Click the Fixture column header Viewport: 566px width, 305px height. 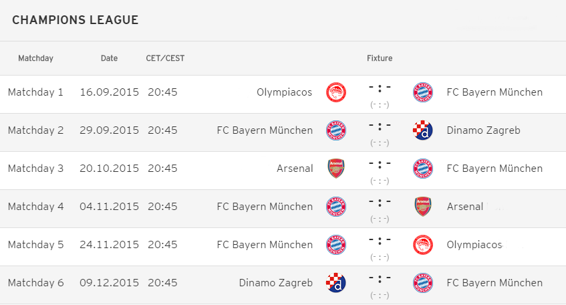click(x=380, y=58)
